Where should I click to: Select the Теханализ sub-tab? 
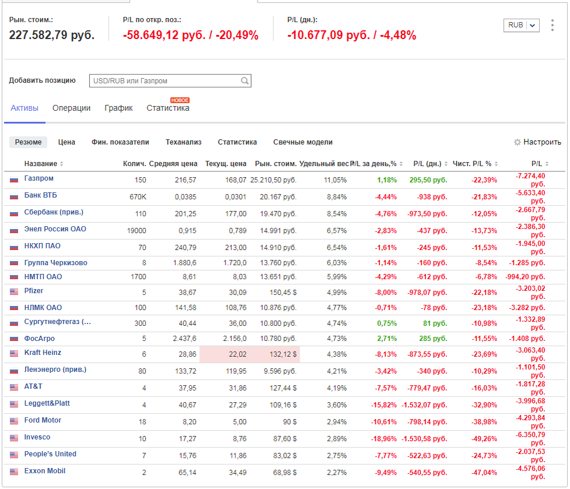click(184, 142)
